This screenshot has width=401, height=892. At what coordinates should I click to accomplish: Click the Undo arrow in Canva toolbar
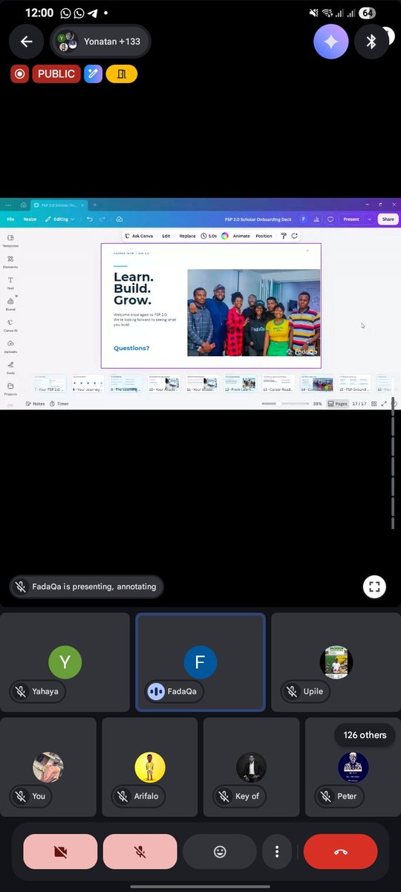tap(90, 219)
